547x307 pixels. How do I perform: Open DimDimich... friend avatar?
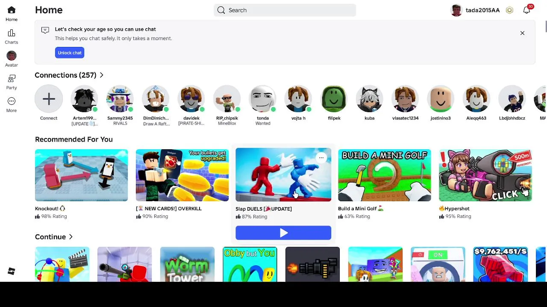click(x=156, y=99)
